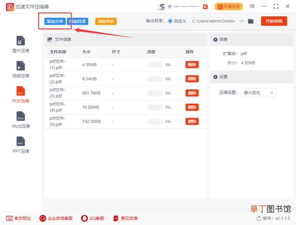Delete pdf文件-(5).pdf using 删除
This screenshot has height=225, width=296.
coord(192,121)
